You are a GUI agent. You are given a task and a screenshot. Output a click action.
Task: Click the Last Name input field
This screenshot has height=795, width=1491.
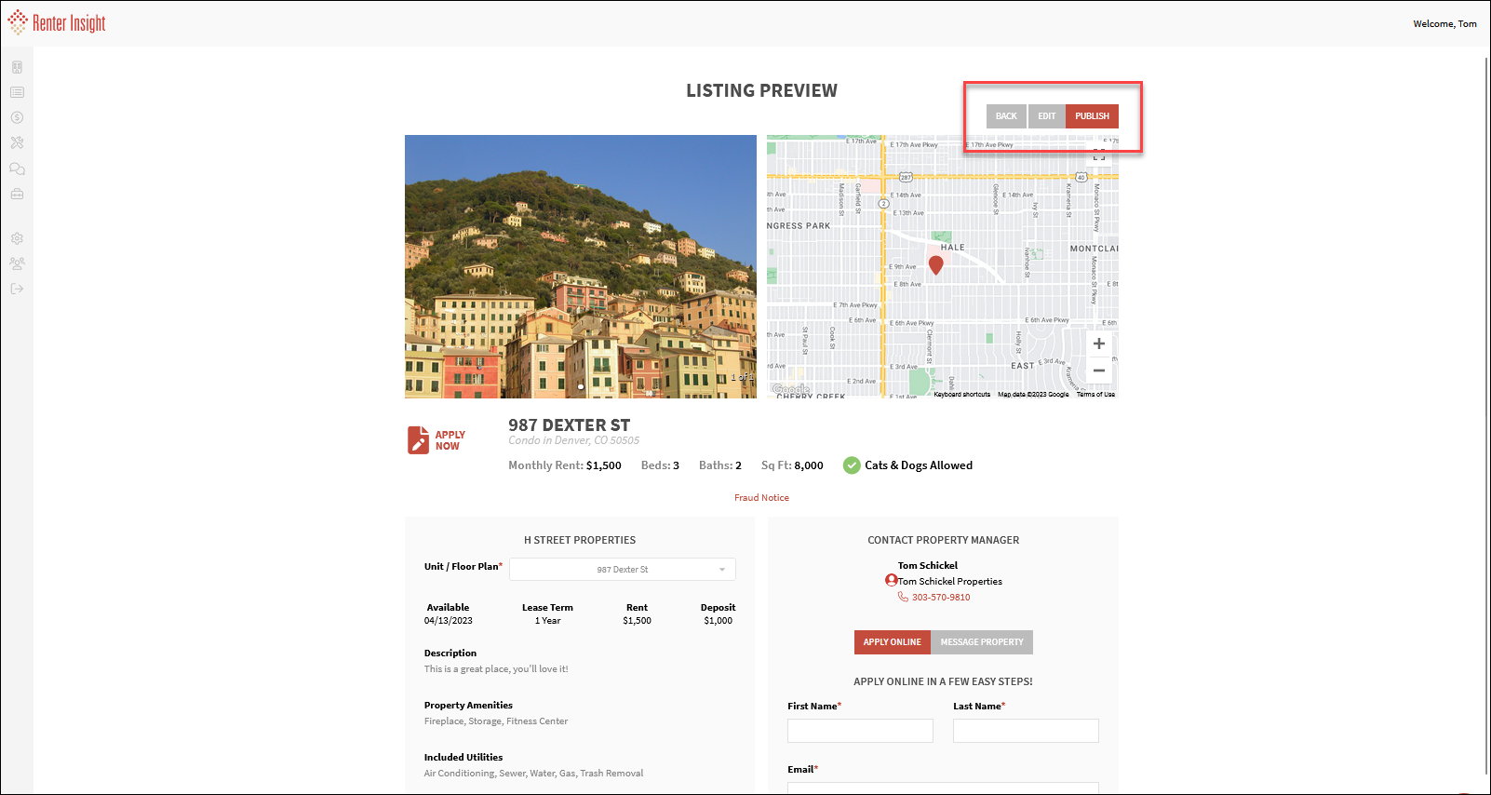coord(1026,731)
